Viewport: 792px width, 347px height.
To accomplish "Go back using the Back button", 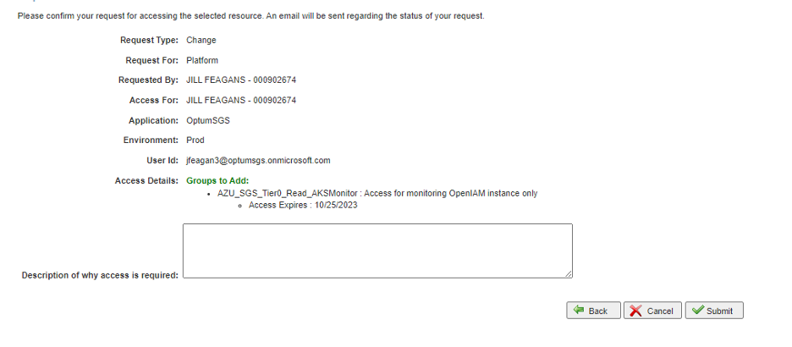I will tap(593, 311).
